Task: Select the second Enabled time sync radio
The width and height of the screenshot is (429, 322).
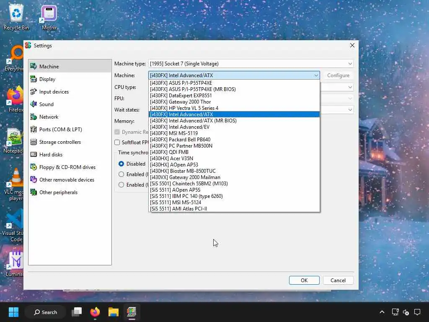Action: click(121, 184)
